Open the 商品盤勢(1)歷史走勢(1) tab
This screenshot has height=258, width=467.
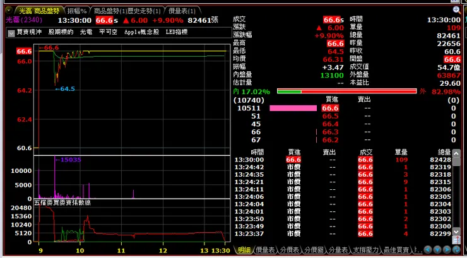click(127, 11)
